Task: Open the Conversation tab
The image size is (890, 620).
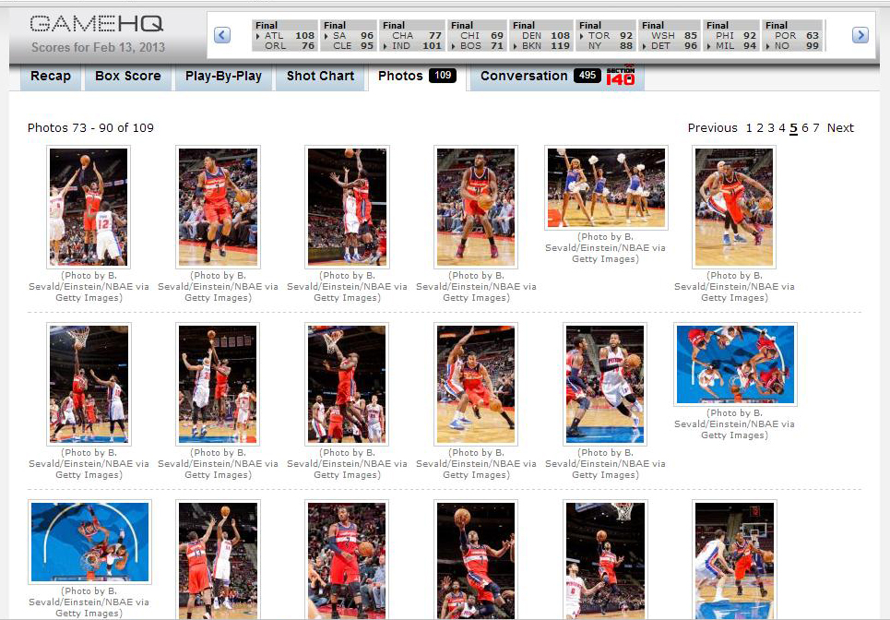Action: tap(524, 77)
